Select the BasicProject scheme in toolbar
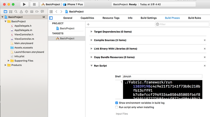 (x=51, y=4)
